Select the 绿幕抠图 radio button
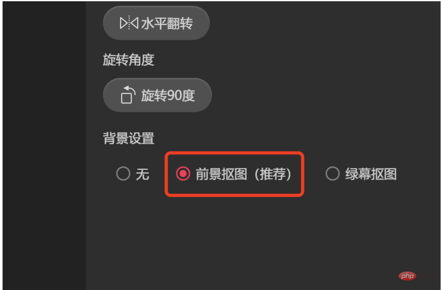Viewport: 441px width, 290px height. click(332, 173)
